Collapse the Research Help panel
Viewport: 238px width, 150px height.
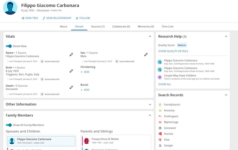[227, 36]
